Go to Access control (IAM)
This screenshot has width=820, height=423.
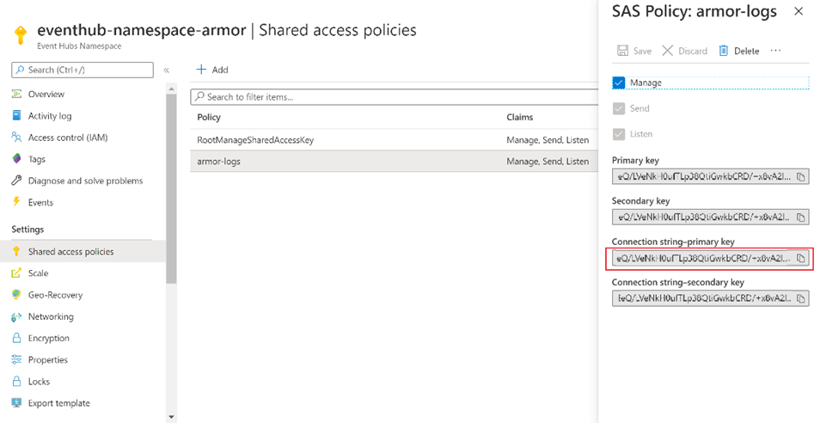click(67, 138)
